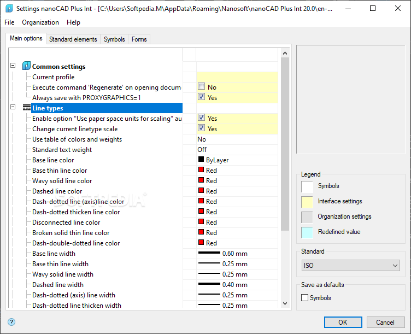
Task: Select the Line types header row
Action: click(107, 108)
